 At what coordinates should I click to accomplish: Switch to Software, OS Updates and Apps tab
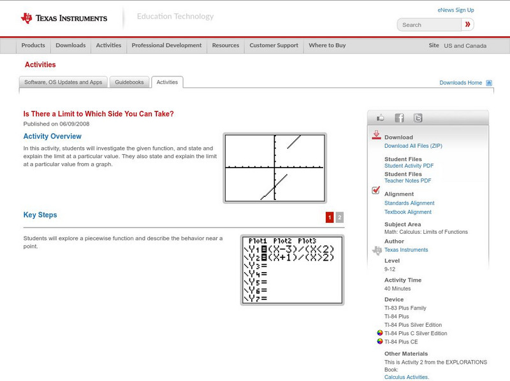[63, 82]
